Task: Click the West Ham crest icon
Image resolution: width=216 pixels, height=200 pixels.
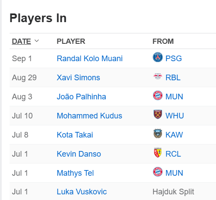Action: 158,115
